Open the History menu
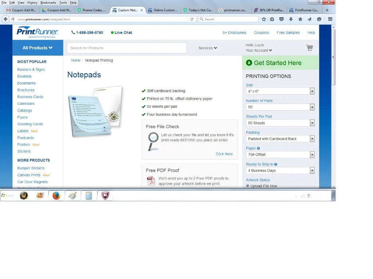This screenshot has height=279, width=373. point(32,3)
